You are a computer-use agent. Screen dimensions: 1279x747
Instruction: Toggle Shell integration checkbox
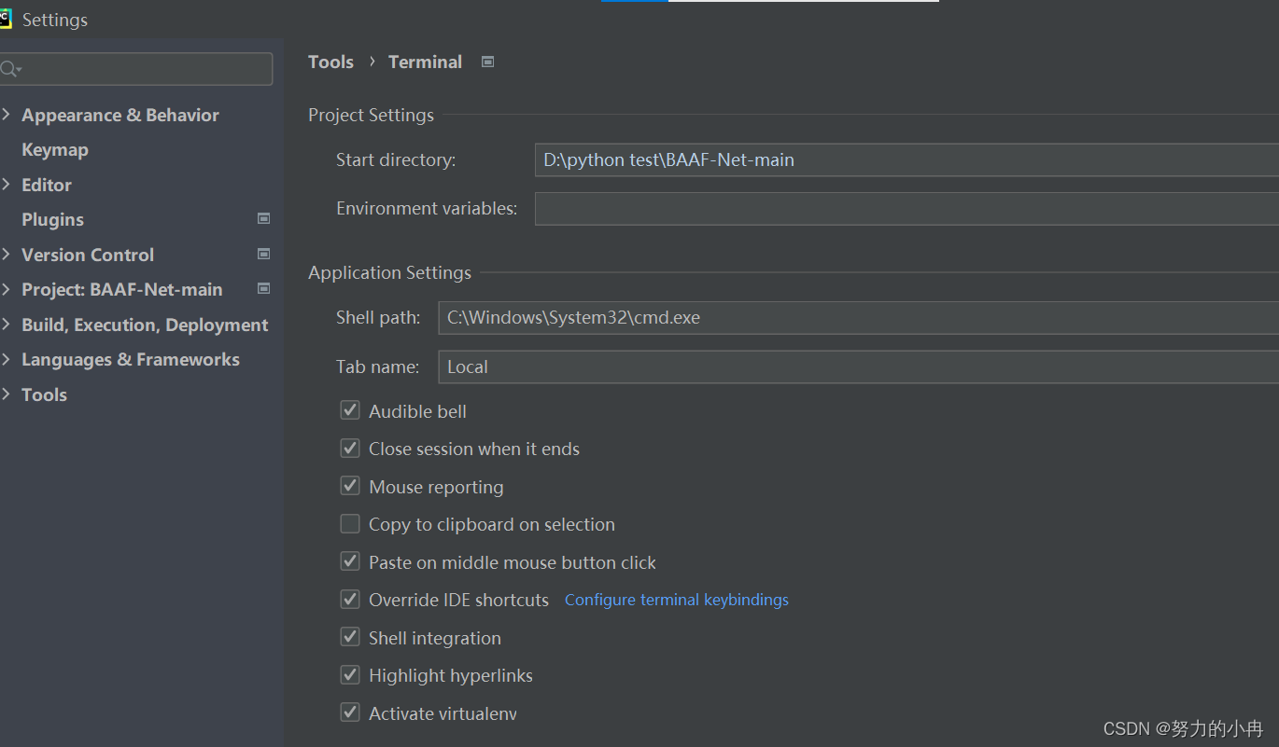coord(350,638)
